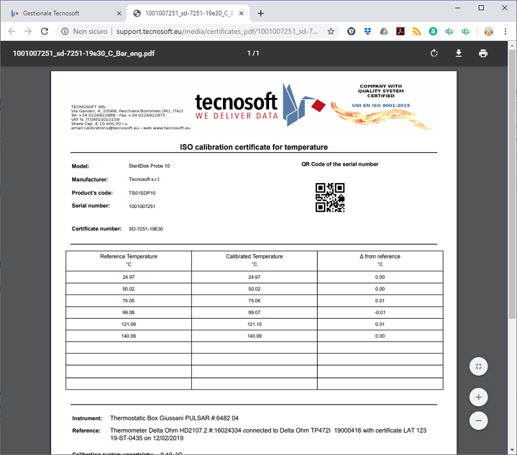Screen dimensions: 517x455
Task: Minimize the Chrome window
Action: pyautogui.click(x=458, y=8)
